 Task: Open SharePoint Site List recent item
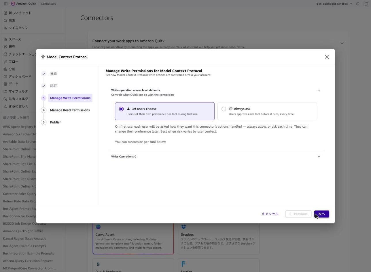20,164
